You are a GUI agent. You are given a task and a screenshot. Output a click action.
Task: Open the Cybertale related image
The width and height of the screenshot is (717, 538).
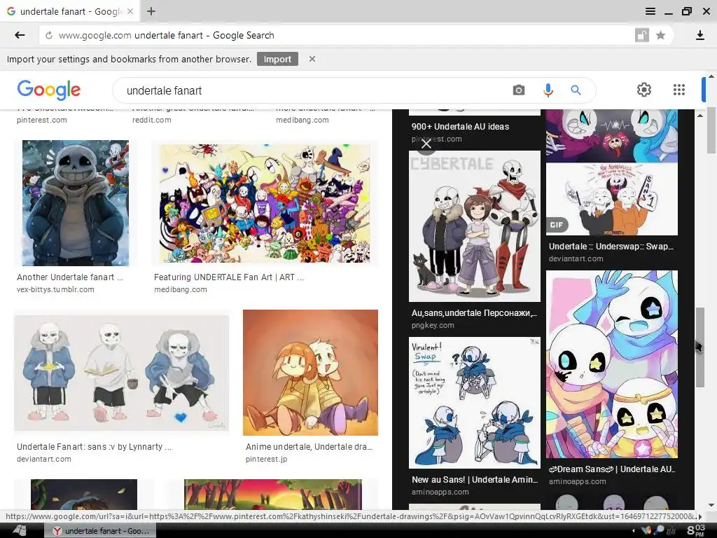pos(475,226)
